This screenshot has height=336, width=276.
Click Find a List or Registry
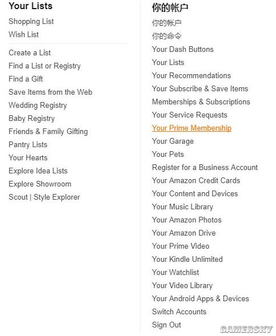[45, 66]
